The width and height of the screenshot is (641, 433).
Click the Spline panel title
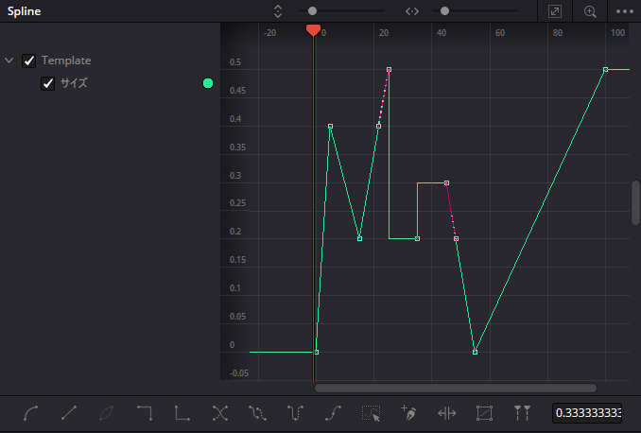(25, 11)
